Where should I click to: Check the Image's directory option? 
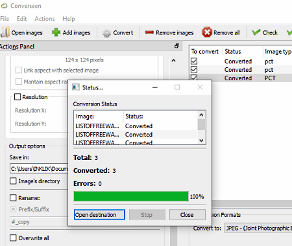[x=13, y=181]
